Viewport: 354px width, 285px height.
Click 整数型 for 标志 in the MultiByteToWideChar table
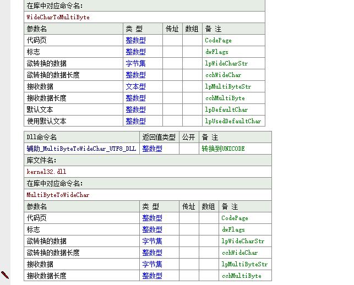(152, 229)
